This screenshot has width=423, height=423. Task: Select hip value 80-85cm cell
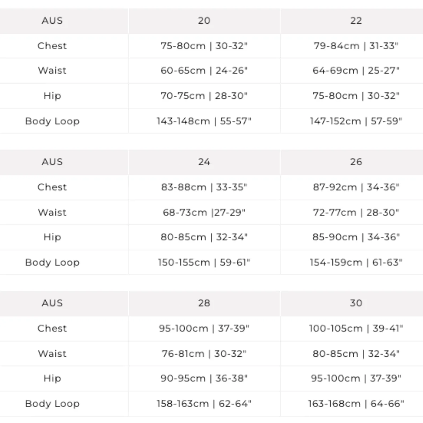[x=204, y=237]
